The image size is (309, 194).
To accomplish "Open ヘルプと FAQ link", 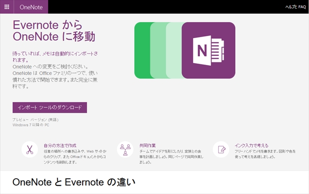I will (x=295, y=7).
